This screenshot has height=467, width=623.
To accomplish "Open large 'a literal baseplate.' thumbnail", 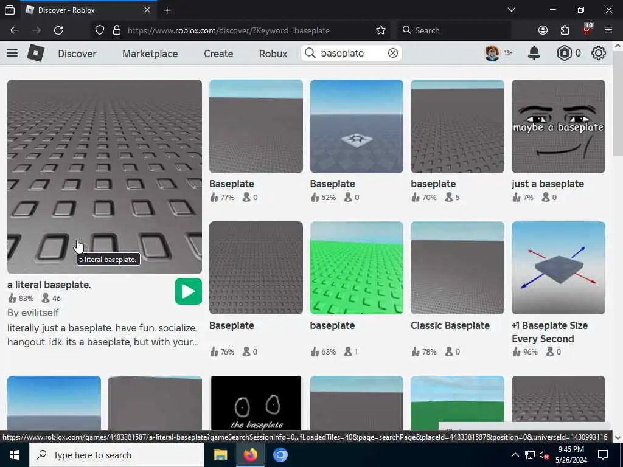I will click(x=105, y=177).
